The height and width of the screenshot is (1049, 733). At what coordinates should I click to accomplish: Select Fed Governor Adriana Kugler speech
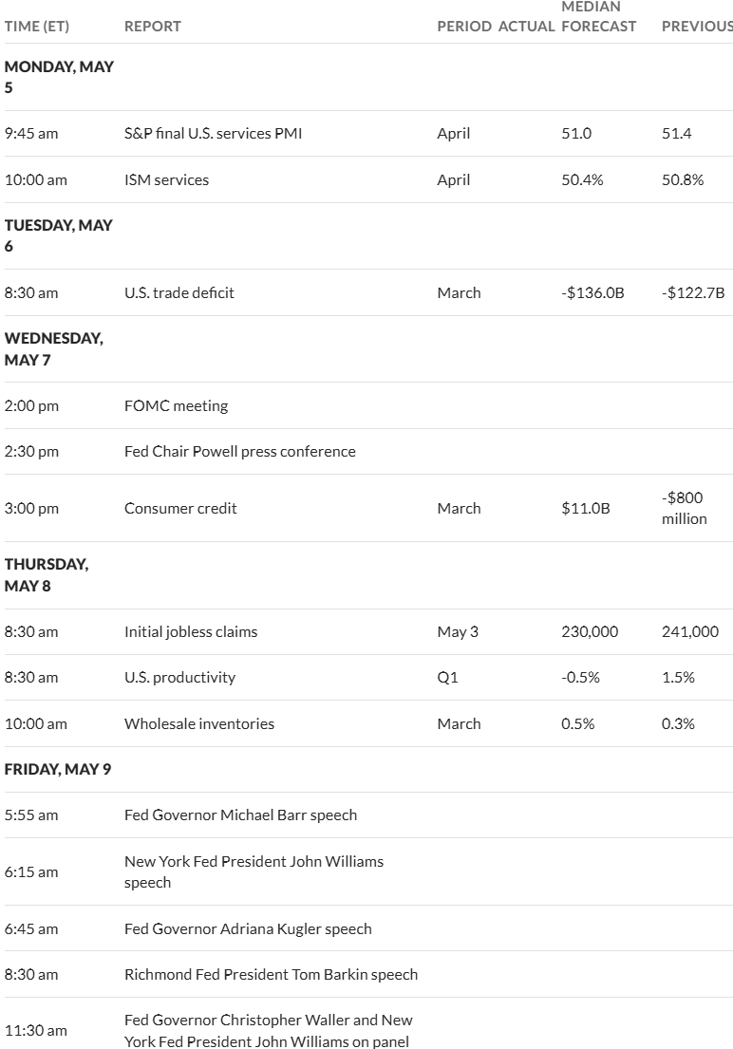pos(248,928)
